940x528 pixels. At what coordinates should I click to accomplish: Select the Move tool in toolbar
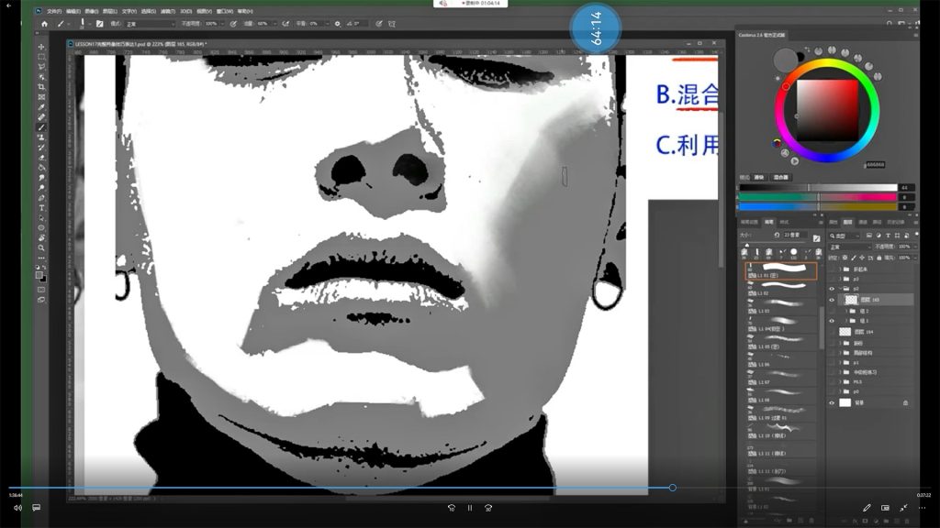[41, 47]
